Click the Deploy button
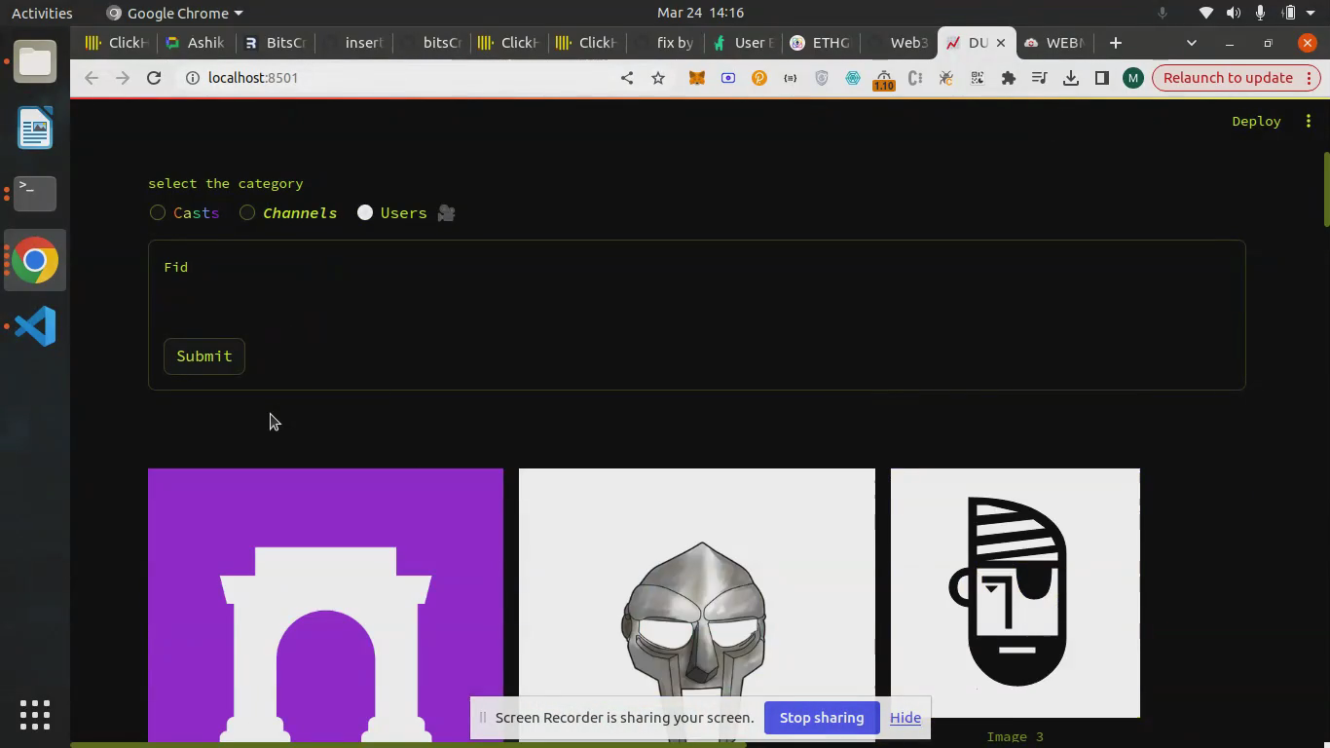Viewport: 1330px width, 748px height. pyautogui.click(x=1256, y=121)
